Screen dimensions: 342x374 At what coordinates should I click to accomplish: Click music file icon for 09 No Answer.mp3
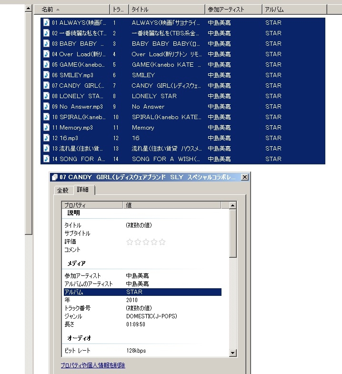coord(46,106)
